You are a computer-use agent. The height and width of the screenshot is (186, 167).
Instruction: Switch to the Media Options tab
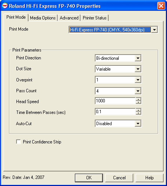(x=43, y=18)
